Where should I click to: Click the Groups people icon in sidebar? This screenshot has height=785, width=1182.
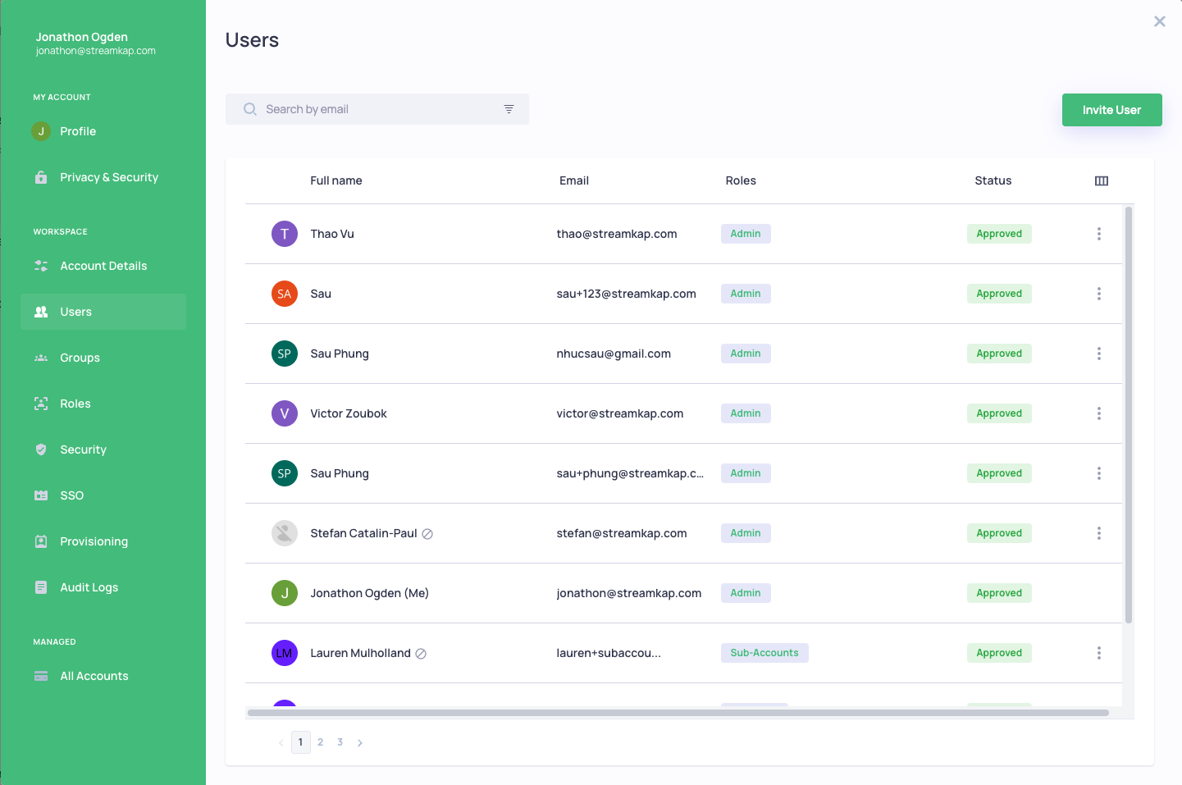pyautogui.click(x=40, y=357)
